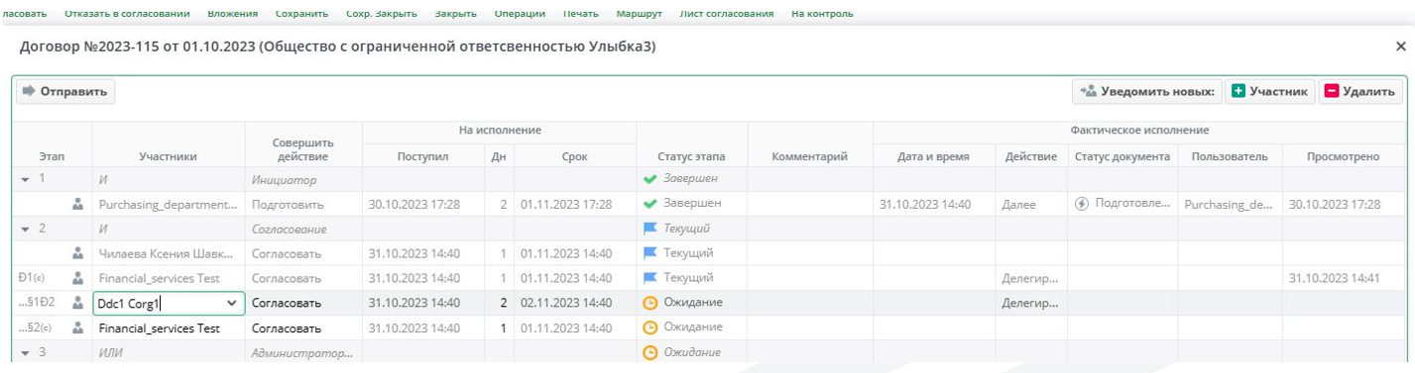Open Маршрут in the top menu
The height and width of the screenshot is (373, 1415).
click(x=639, y=14)
